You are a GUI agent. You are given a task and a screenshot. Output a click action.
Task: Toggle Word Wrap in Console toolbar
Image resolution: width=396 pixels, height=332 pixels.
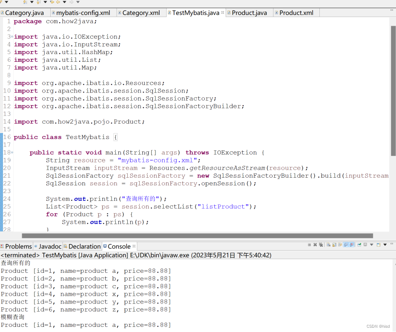(340, 245)
